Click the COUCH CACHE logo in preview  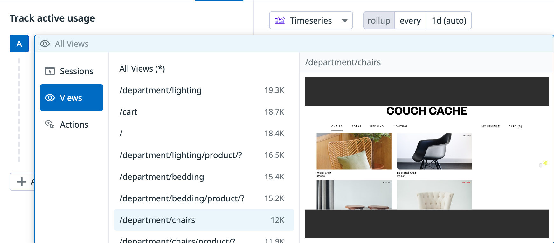pos(426,111)
